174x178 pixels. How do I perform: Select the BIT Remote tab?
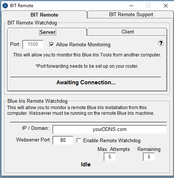44,15
